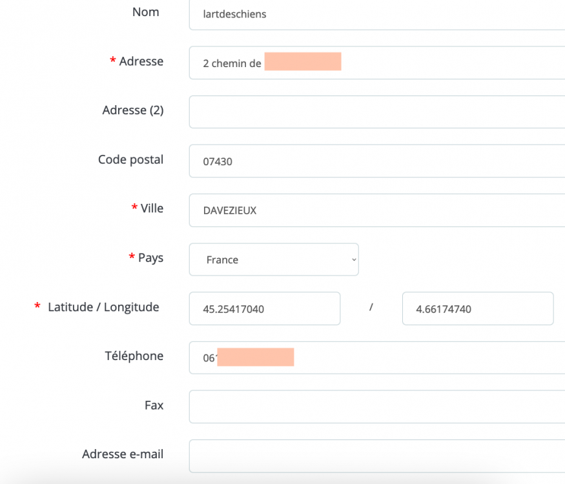Viewport: 565px width, 484px height.
Task: Click the Latitude field with 45.25417040
Action: click(x=265, y=308)
